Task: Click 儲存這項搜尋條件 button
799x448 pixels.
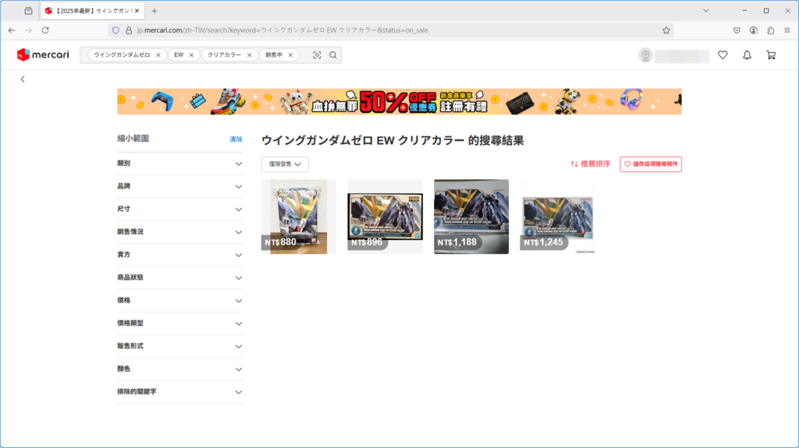Action: pyautogui.click(x=651, y=164)
